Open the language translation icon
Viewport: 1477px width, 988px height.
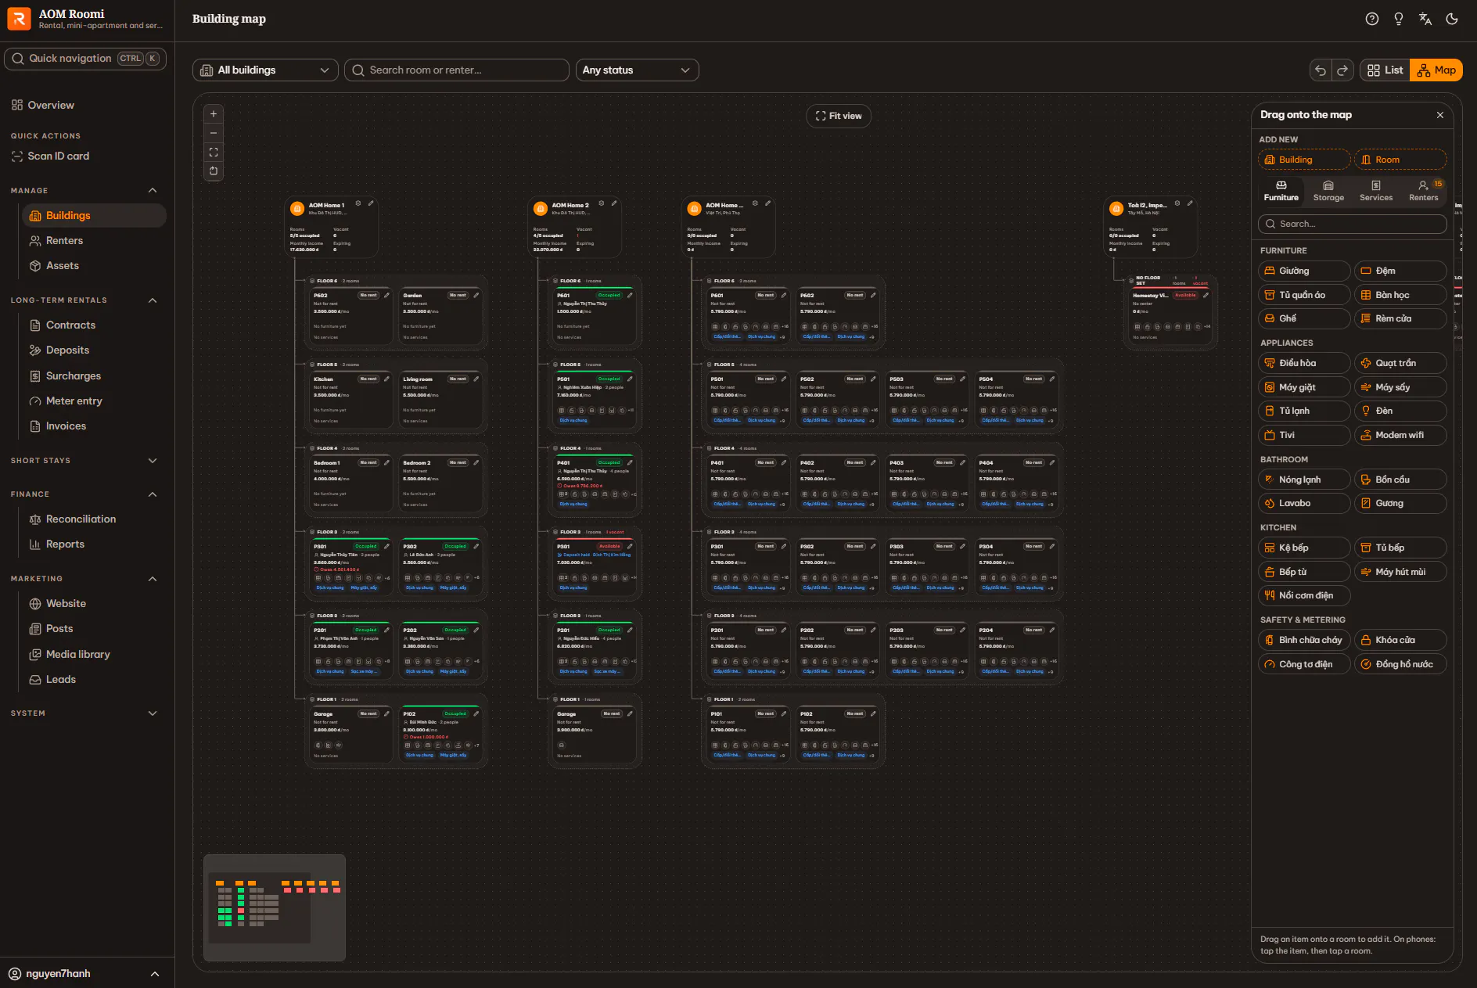coord(1425,20)
